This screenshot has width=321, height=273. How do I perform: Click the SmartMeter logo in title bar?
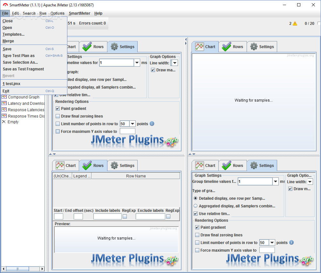(x=5, y=5)
